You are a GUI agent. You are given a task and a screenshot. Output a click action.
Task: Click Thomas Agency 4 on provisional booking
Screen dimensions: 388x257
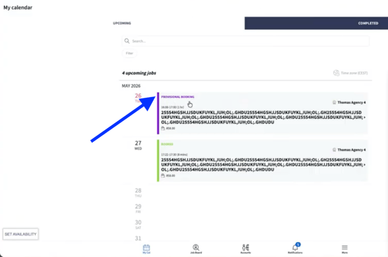click(x=352, y=102)
